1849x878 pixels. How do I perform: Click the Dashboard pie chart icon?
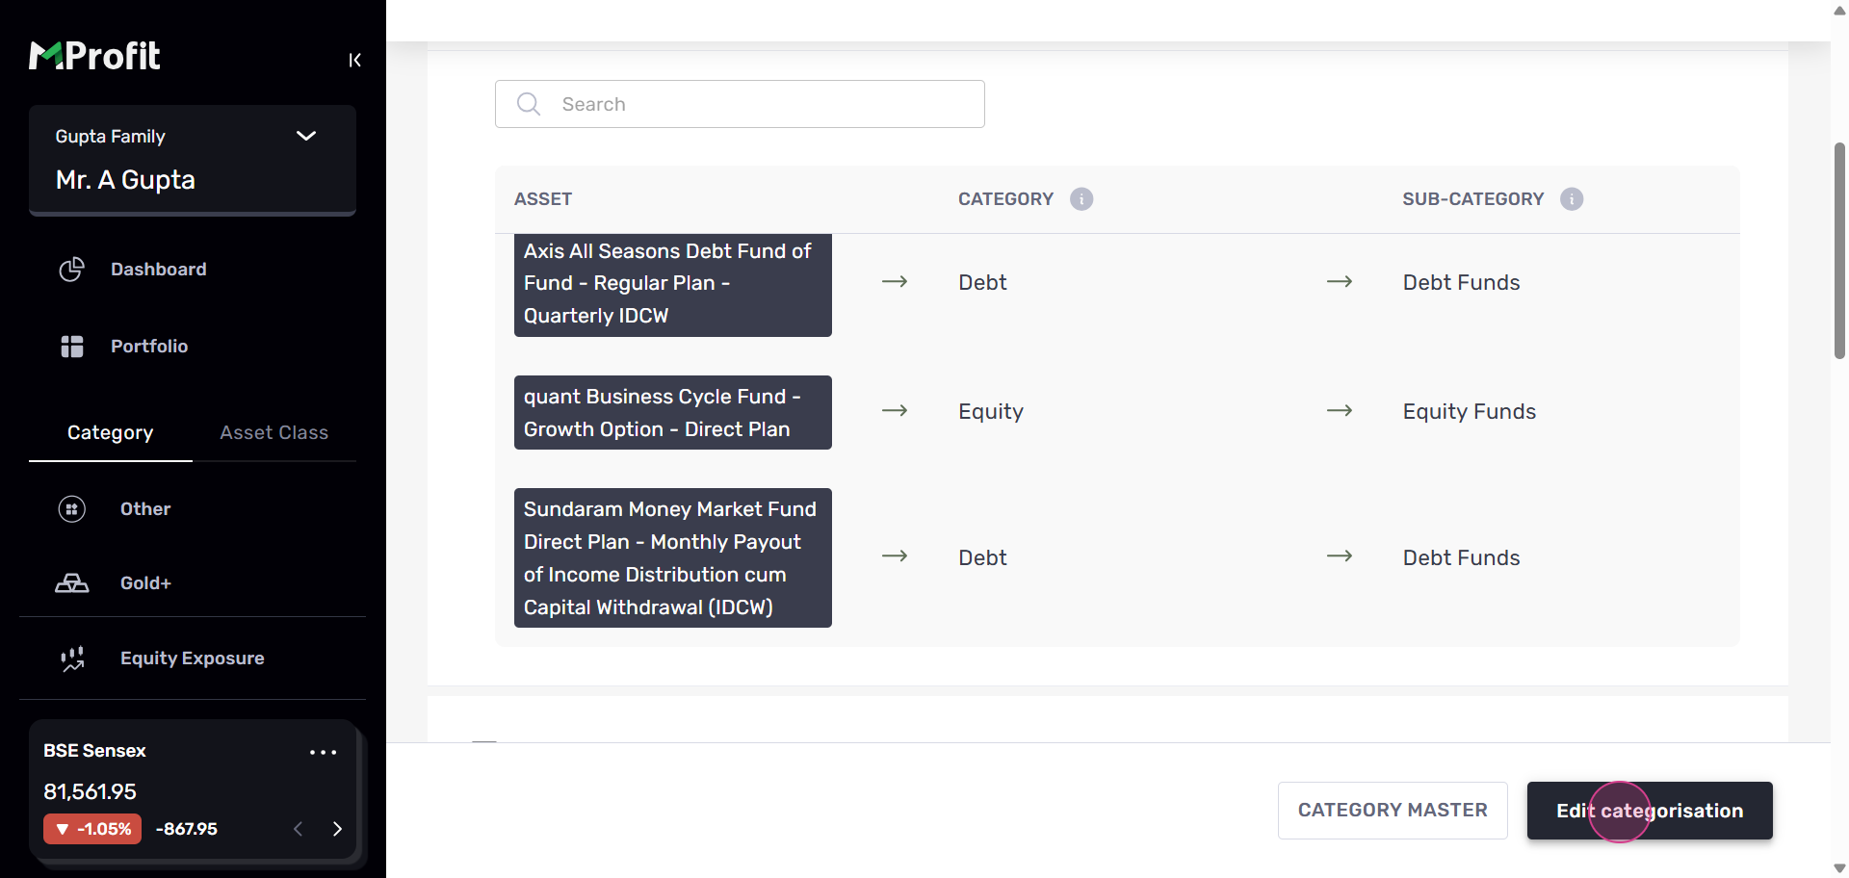[72, 270]
